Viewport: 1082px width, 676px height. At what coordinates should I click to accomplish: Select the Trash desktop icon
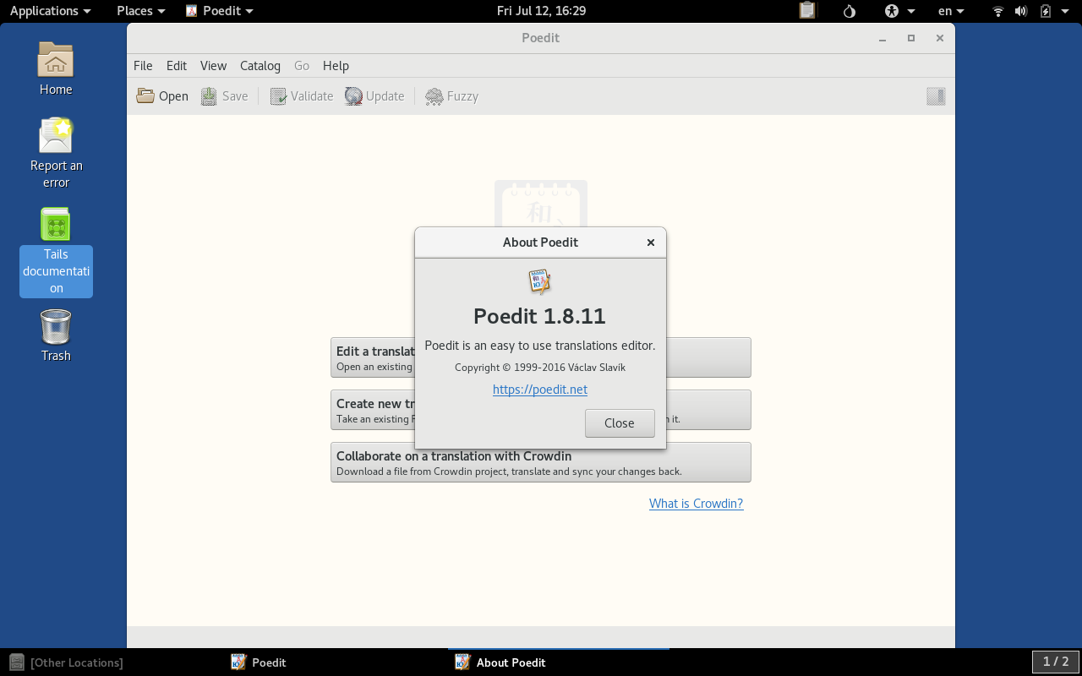pyautogui.click(x=56, y=327)
